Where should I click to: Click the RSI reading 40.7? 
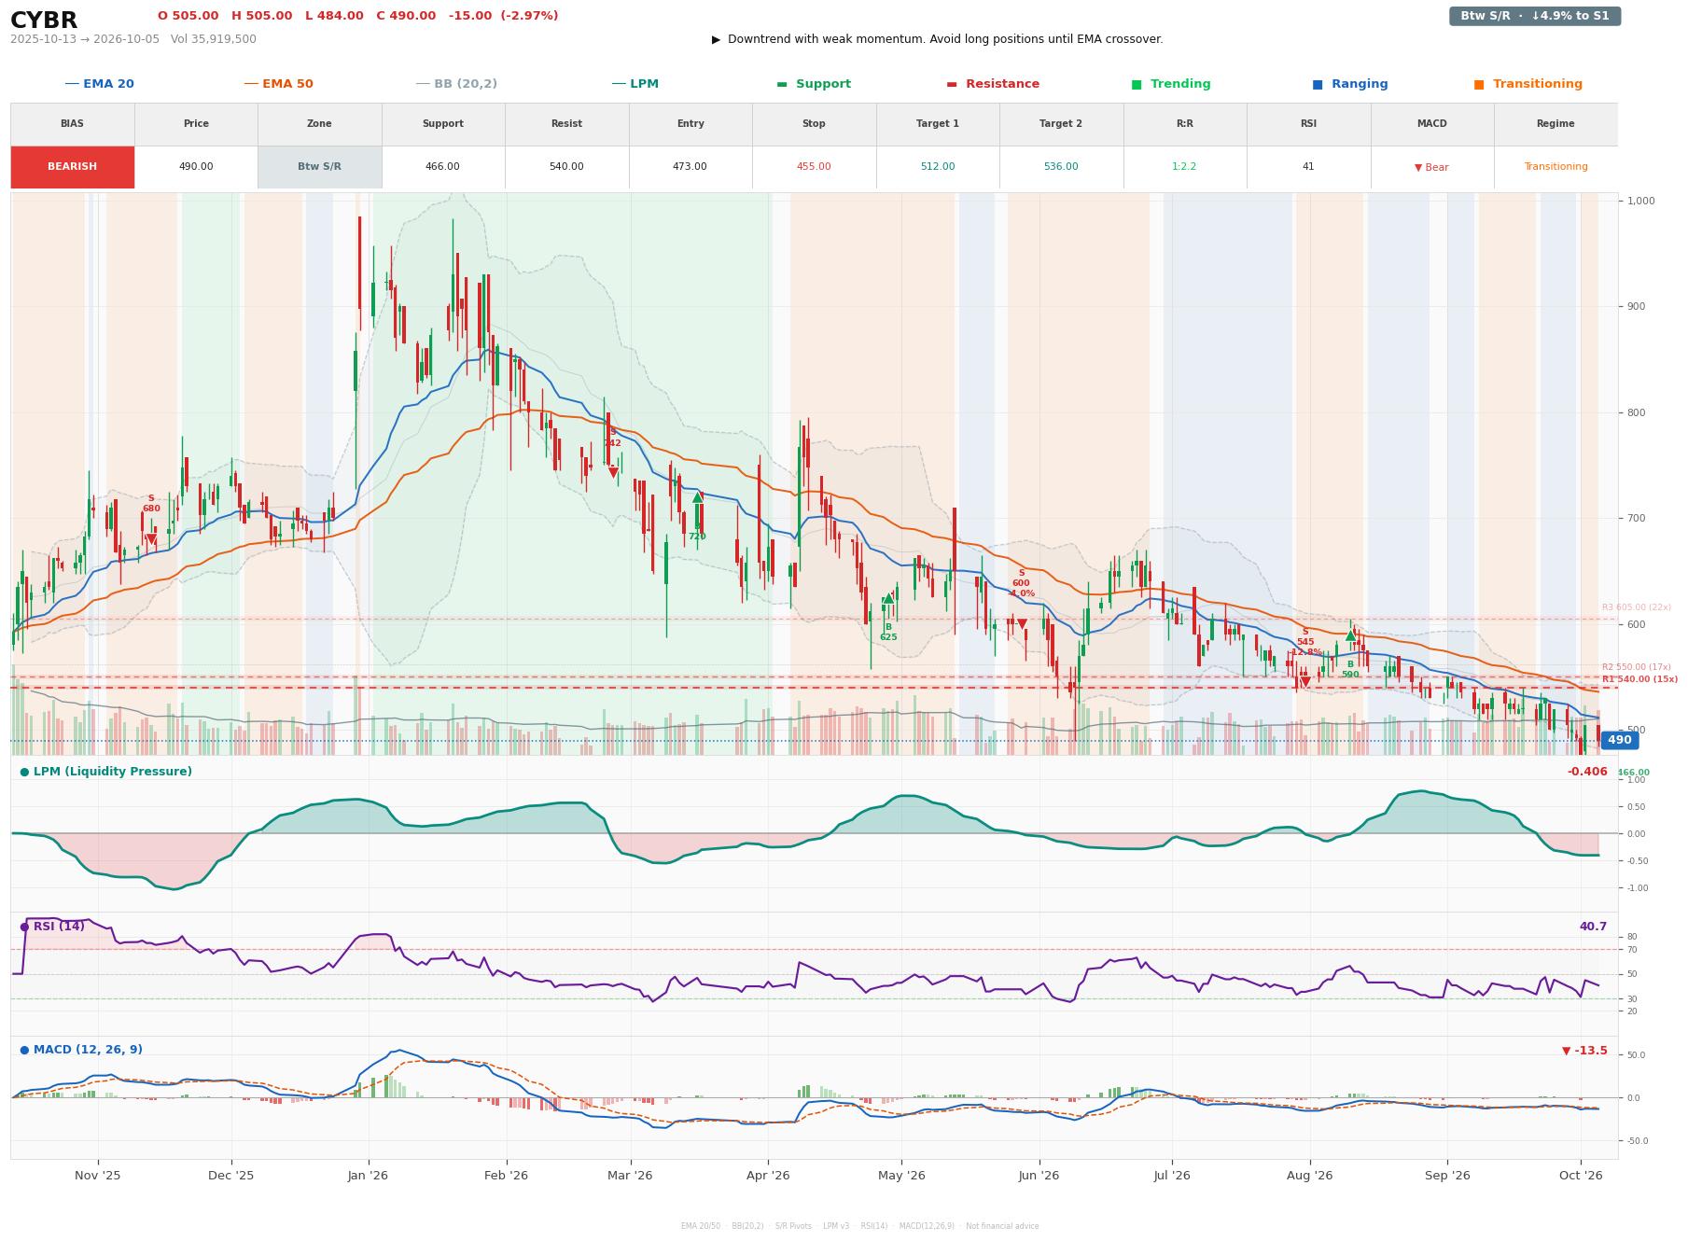1593,927
